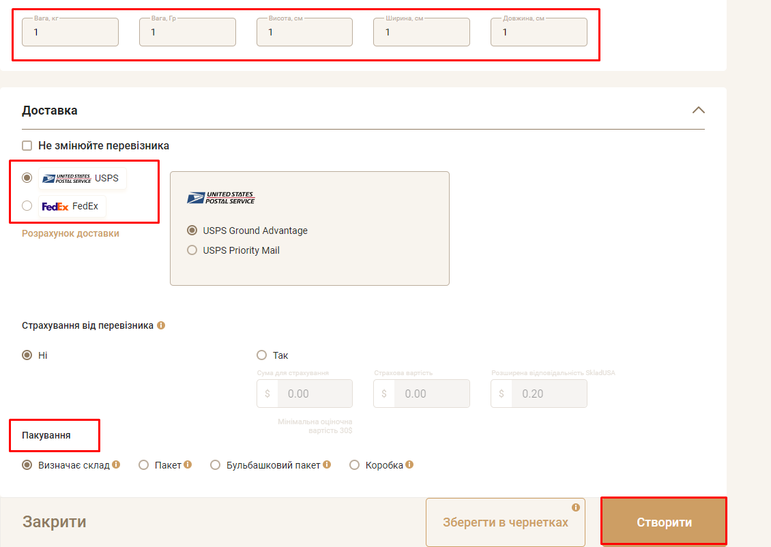This screenshot has height=547, width=771.
Task: Click the info icon next to Страхування від перевізника
Action: tap(161, 325)
